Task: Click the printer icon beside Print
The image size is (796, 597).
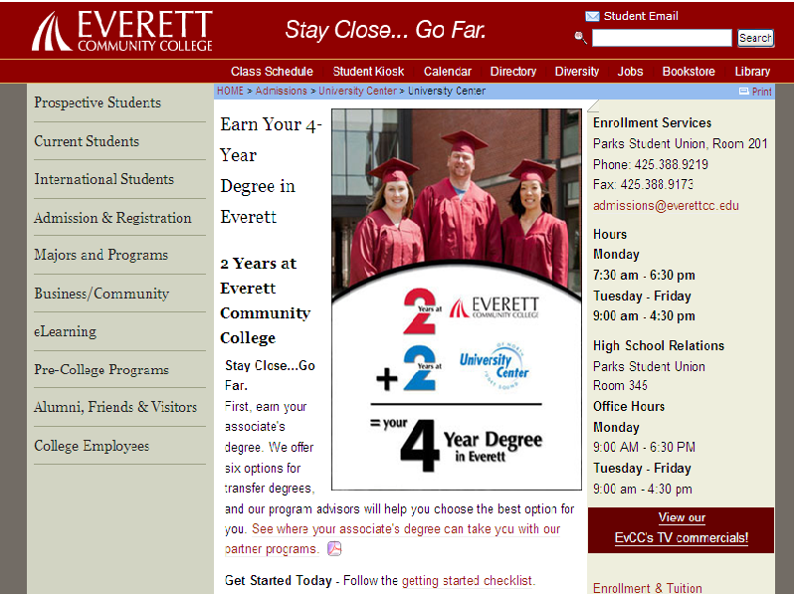Action: pos(743,92)
